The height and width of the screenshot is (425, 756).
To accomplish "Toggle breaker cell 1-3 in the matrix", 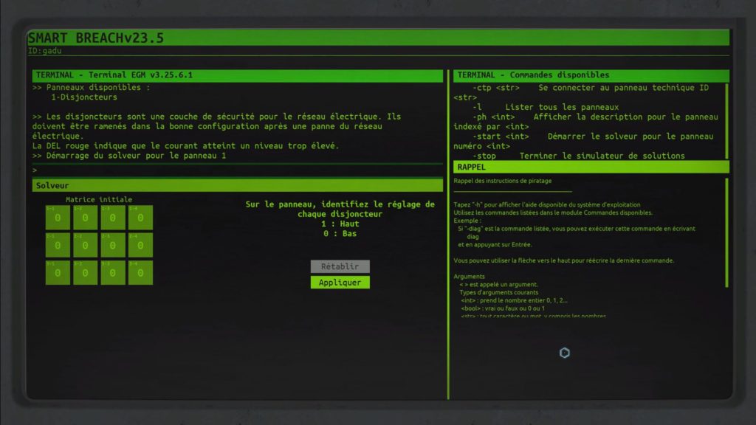I will pyautogui.click(x=113, y=218).
